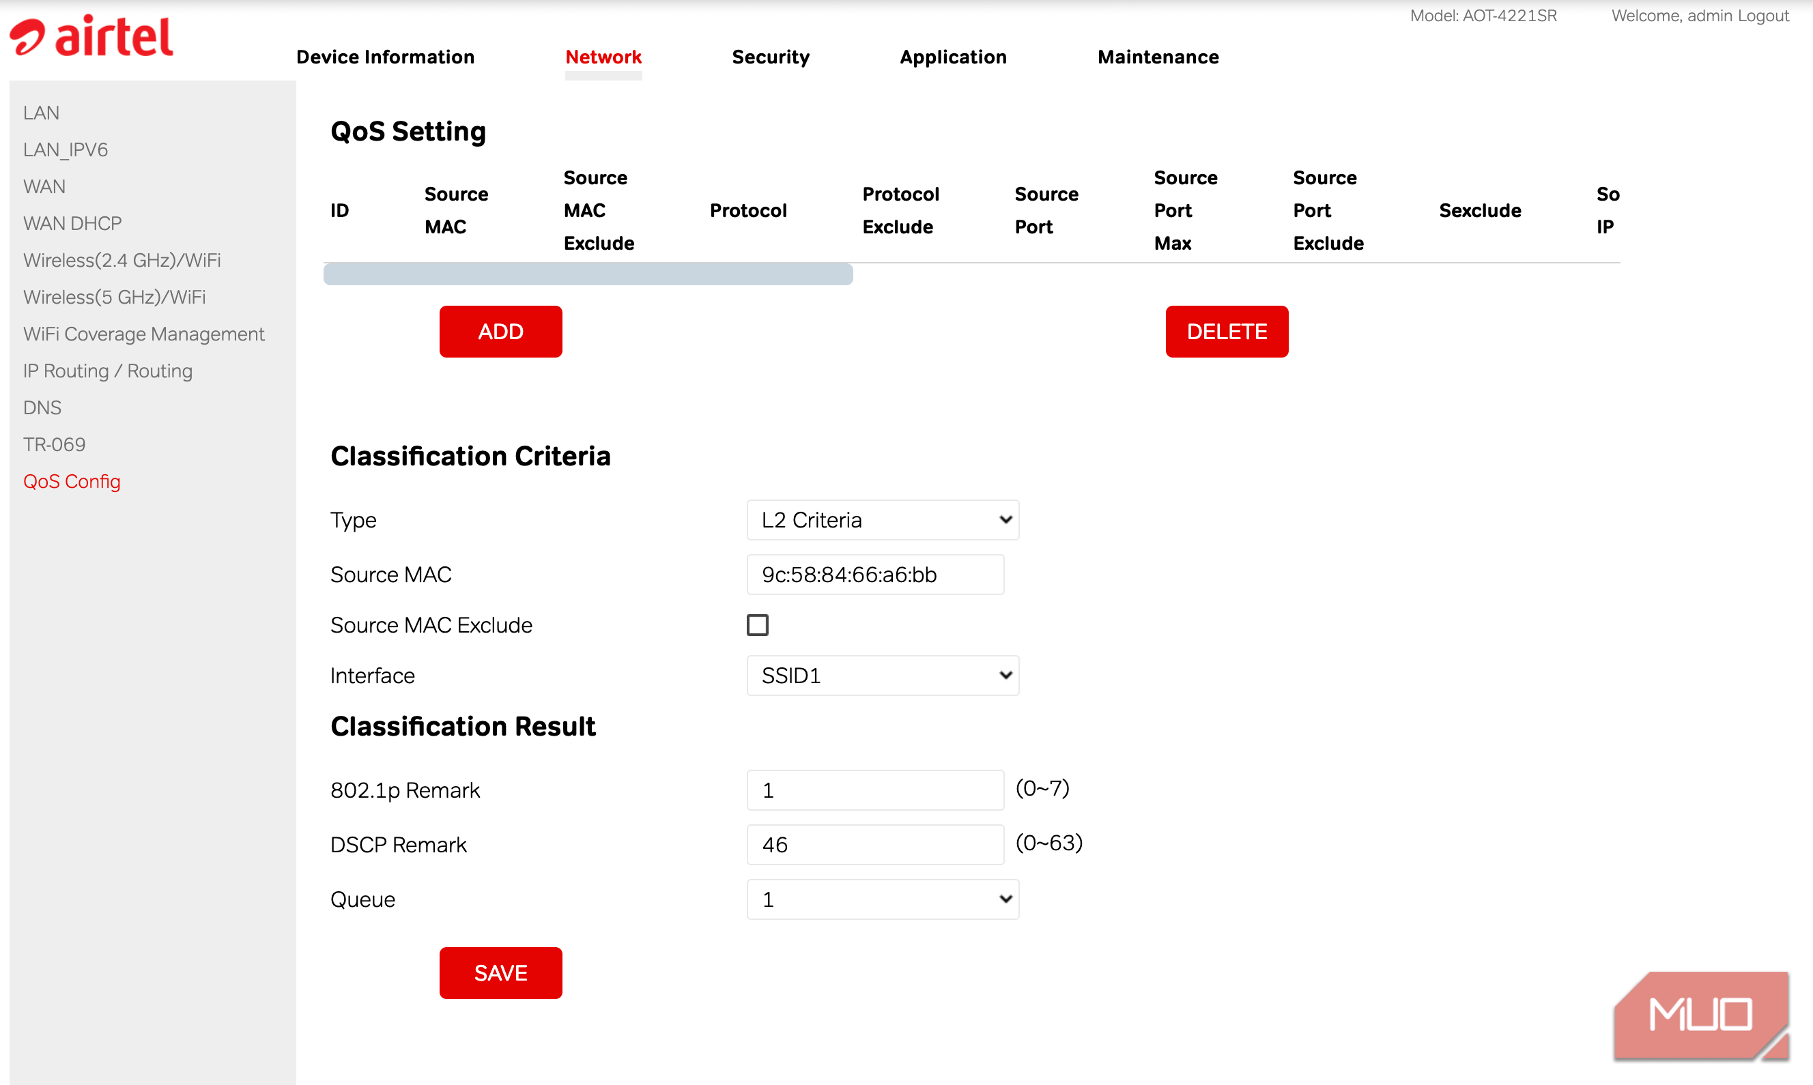Open the Queue dropdown
Screen dimensions: 1813x1085
click(x=883, y=899)
